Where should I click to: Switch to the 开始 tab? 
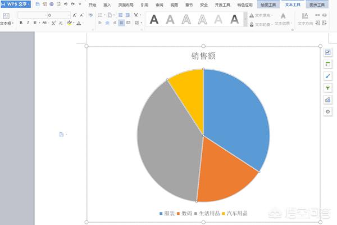tap(93, 4)
